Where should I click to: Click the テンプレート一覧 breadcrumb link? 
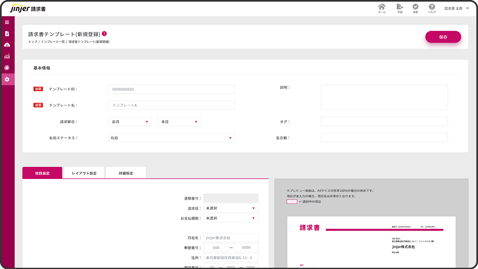coord(53,42)
